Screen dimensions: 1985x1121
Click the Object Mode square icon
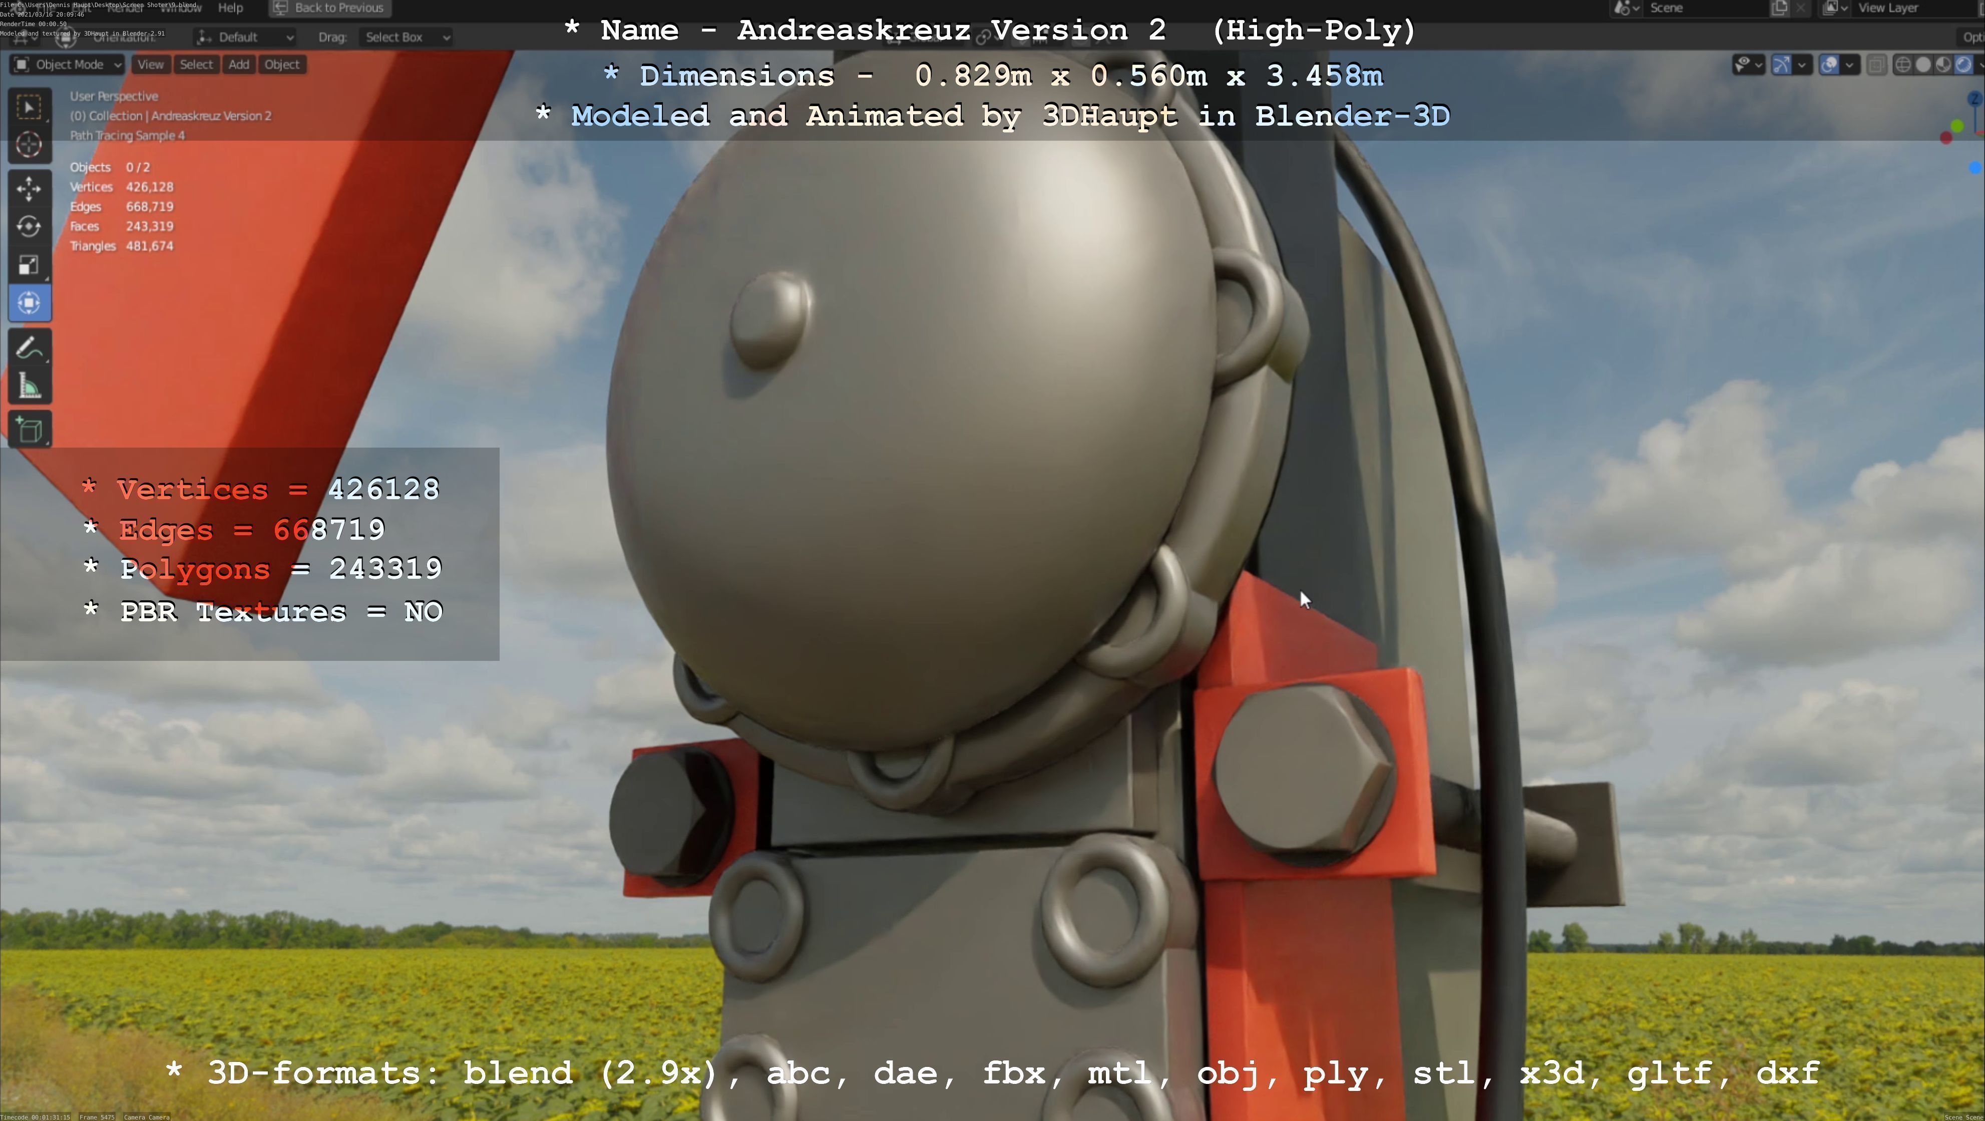(x=23, y=65)
